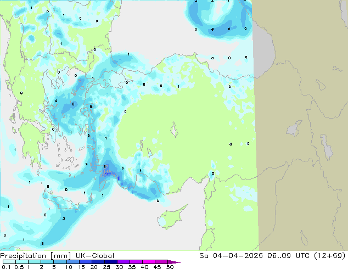
Task: Click the 25–30 mm legend color box
Action: coord(110,262)
